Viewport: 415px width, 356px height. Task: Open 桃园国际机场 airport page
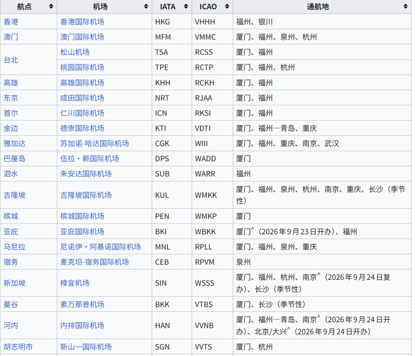tap(82, 67)
